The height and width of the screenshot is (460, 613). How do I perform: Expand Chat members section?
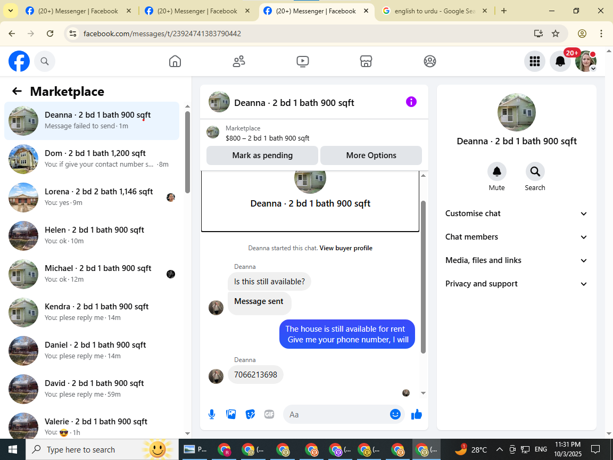517,237
